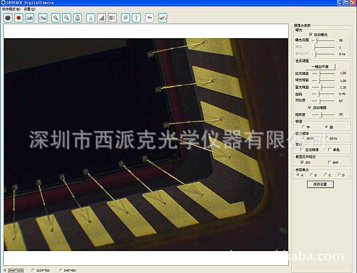
Task: Add a comment with speech bubble icon
Action: click(126, 18)
